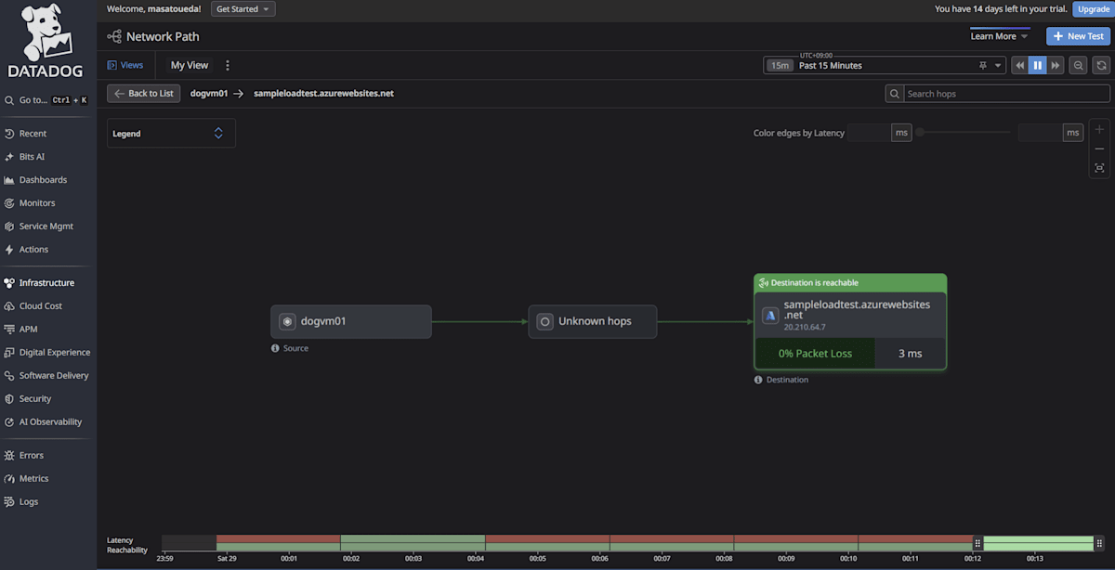Step the time range backward
This screenshot has width=1115, height=570.
coord(1019,66)
